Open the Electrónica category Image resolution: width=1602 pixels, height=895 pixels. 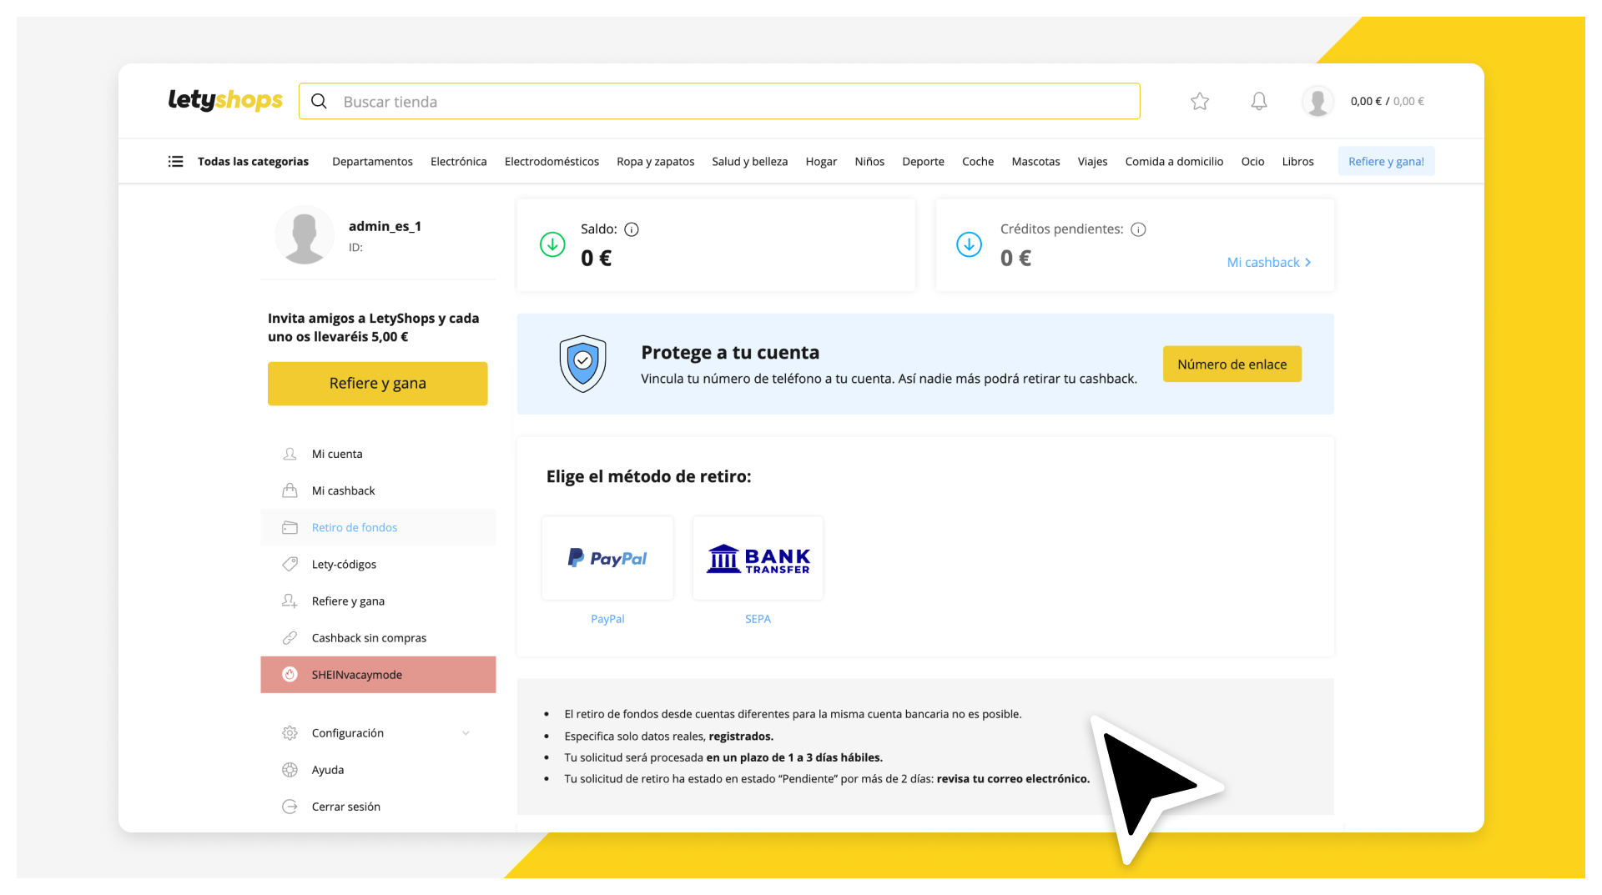click(458, 161)
